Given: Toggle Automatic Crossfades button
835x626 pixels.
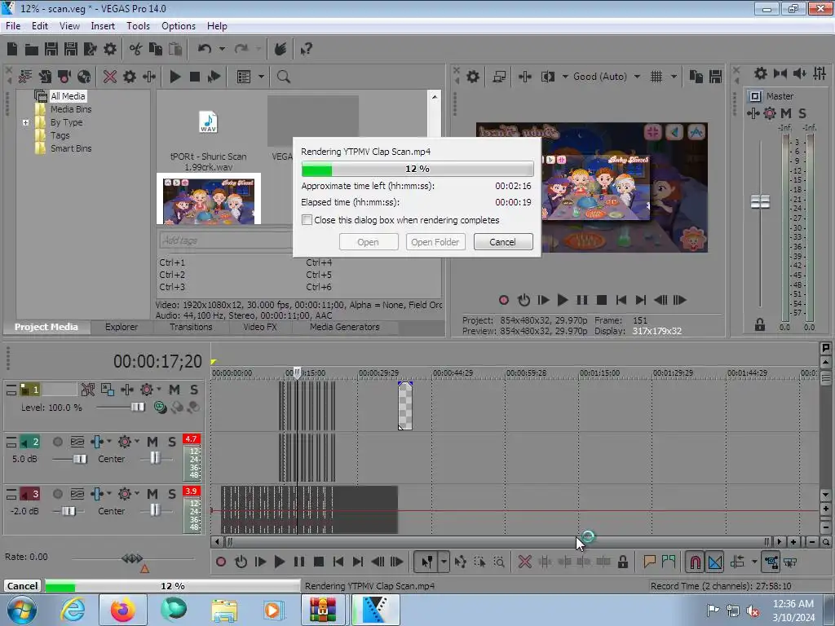Looking at the screenshot, I should [x=715, y=562].
